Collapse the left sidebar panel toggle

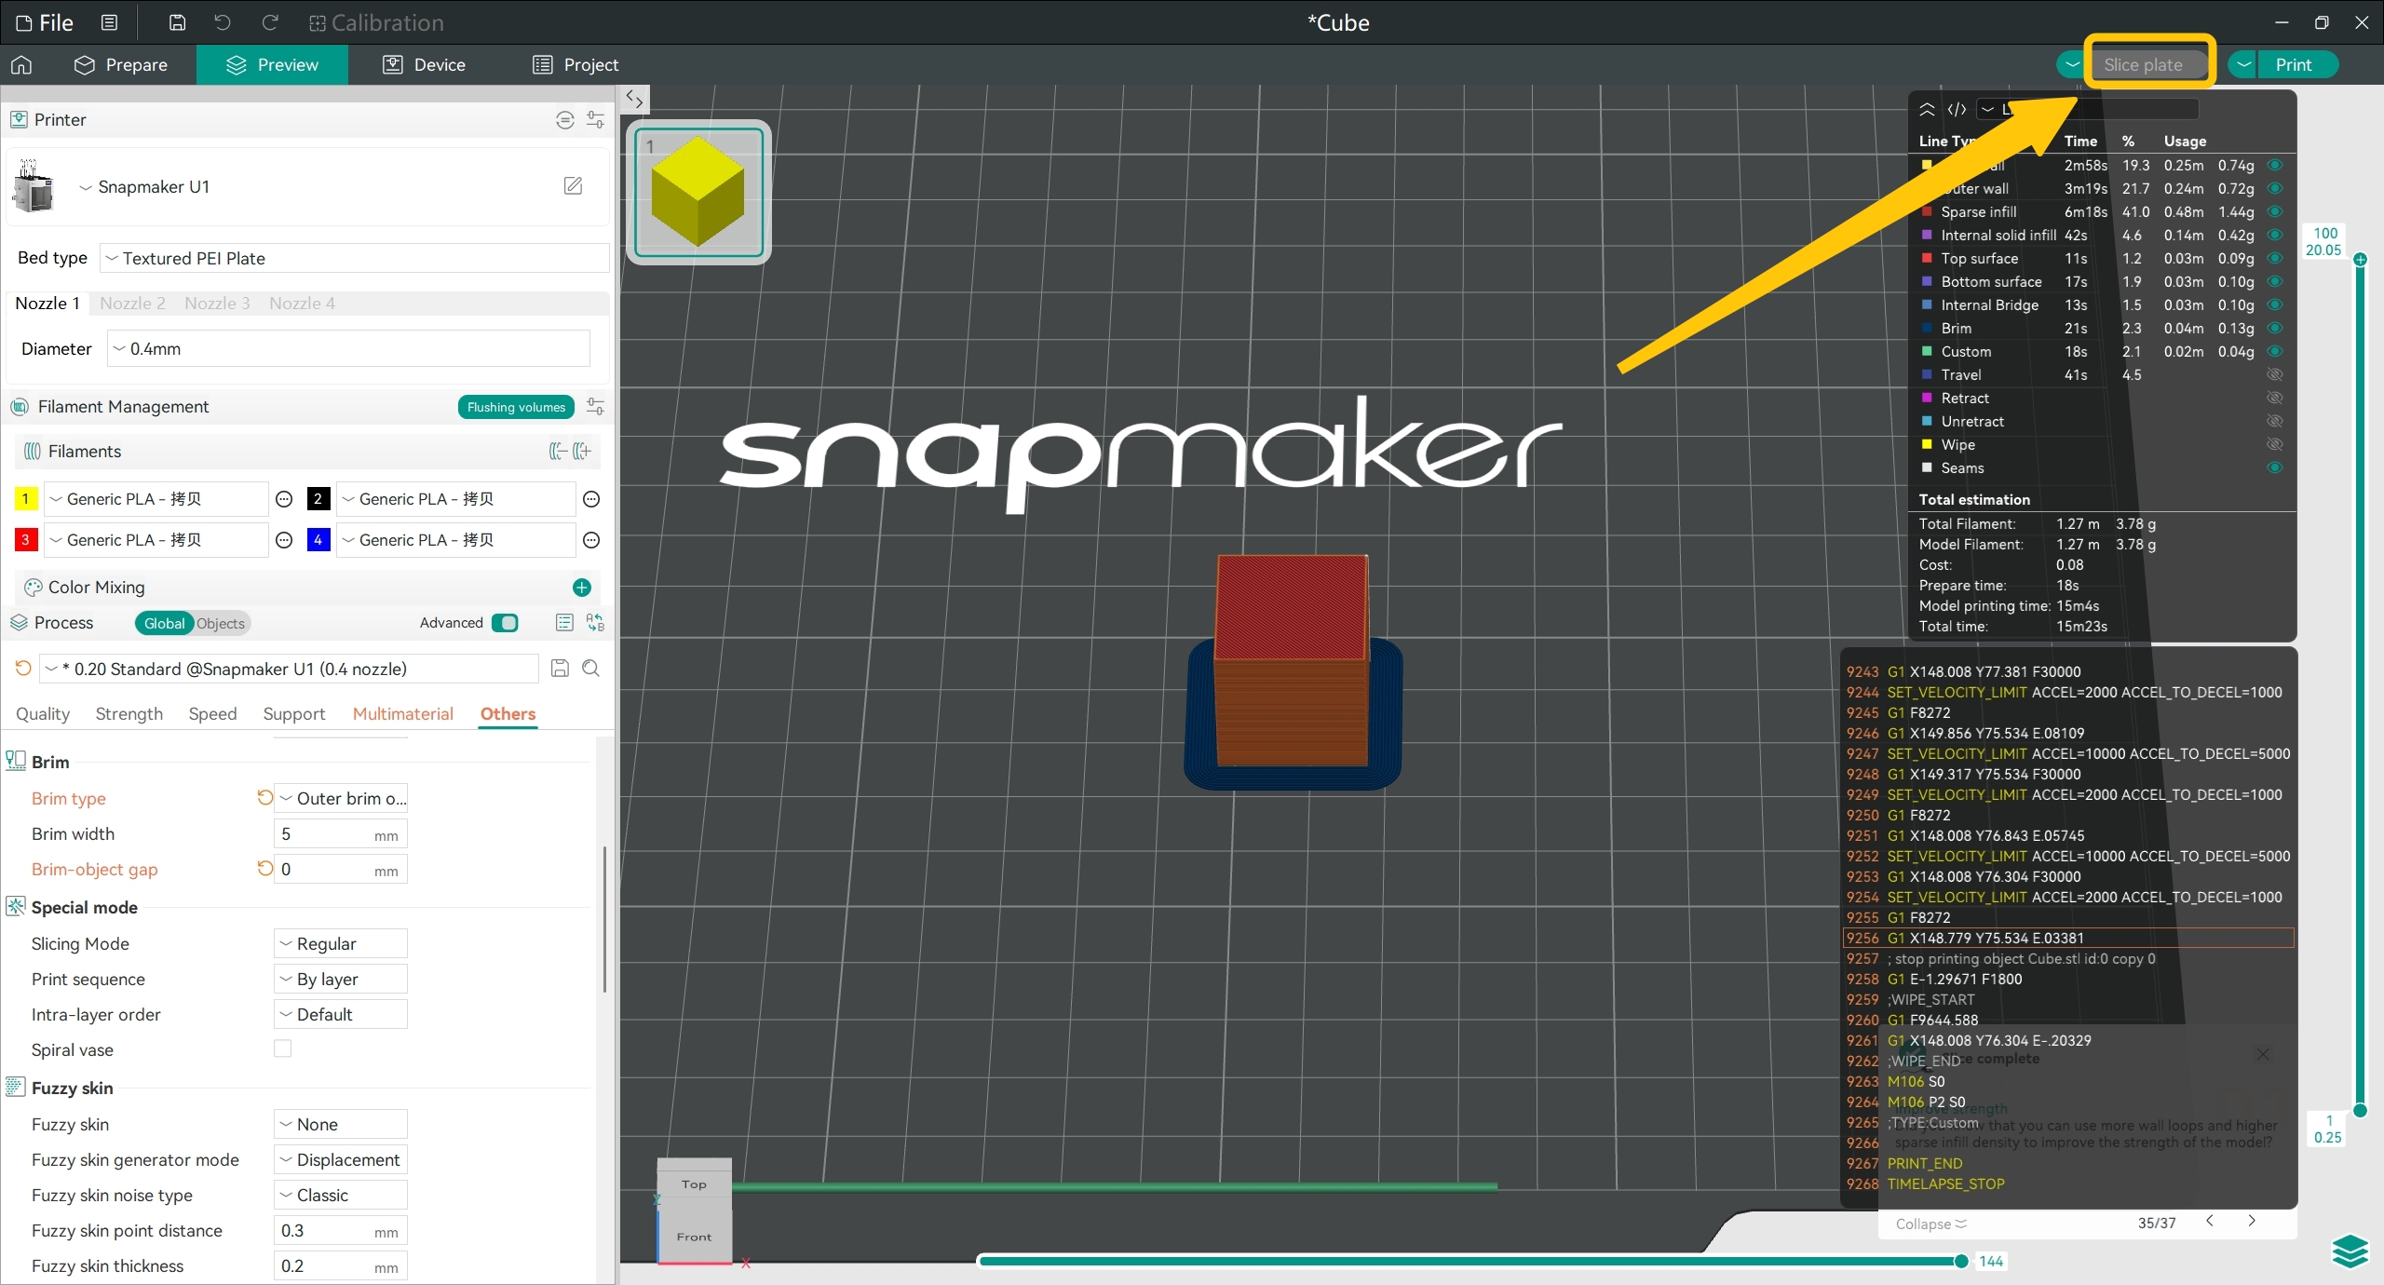[634, 99]
